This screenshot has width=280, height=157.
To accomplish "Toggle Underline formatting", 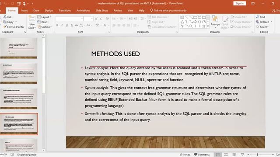I will [67, 25].
